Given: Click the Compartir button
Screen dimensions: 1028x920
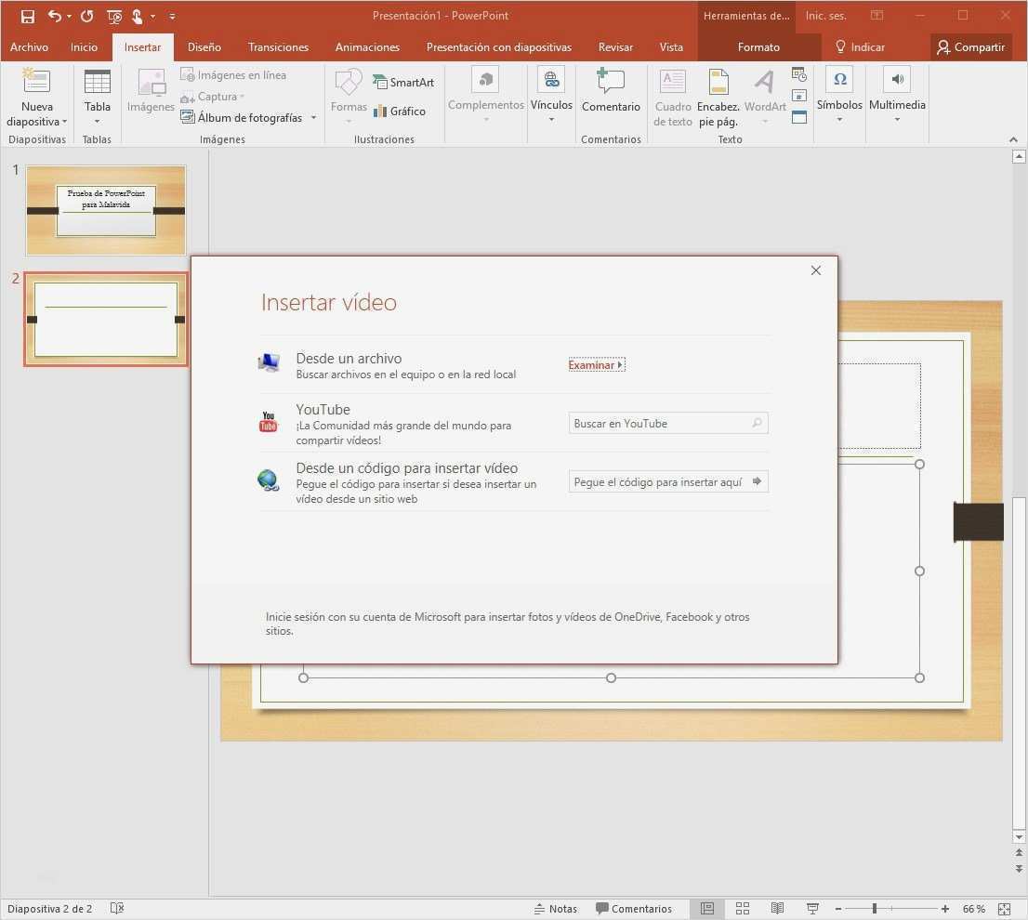Looking at the screenshot, I should [970, 47].
